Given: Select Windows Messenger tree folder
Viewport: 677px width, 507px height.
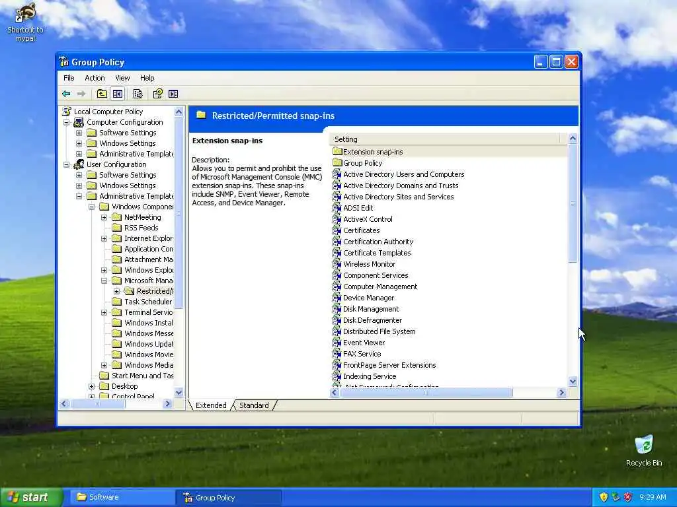Looking at the screenshot, I should pyautogui.click(x=143, y=333).
